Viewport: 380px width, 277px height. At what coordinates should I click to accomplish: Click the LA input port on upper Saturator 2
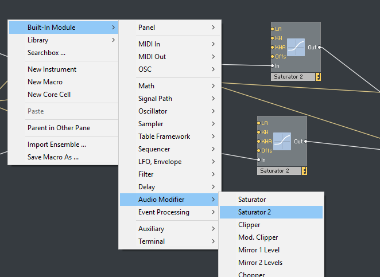pyautogui.click(x=272, y=29)
